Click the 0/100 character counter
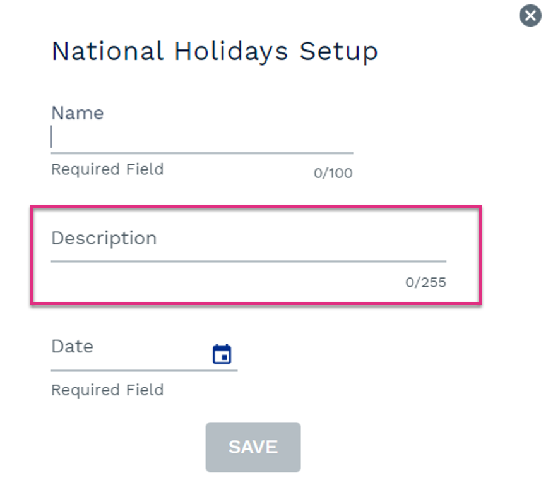Image resolution: width=553 pixels, height=504 pixels. point(333,173)
